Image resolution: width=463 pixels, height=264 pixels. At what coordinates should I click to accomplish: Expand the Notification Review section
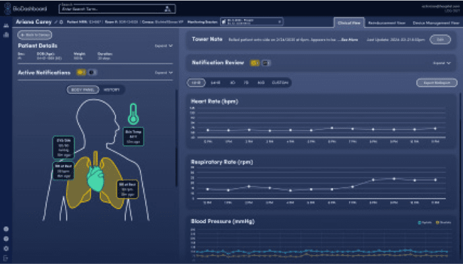(x=442, y=63)
